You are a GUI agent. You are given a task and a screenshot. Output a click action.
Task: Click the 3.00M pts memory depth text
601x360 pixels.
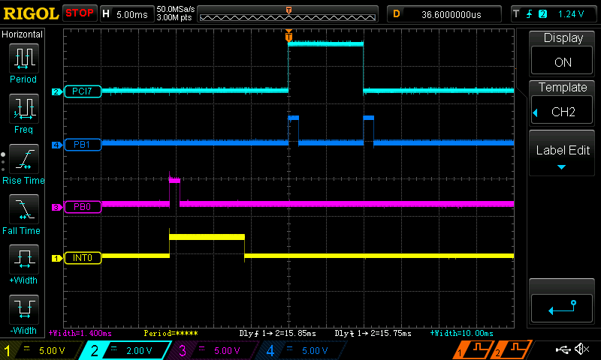174,17
